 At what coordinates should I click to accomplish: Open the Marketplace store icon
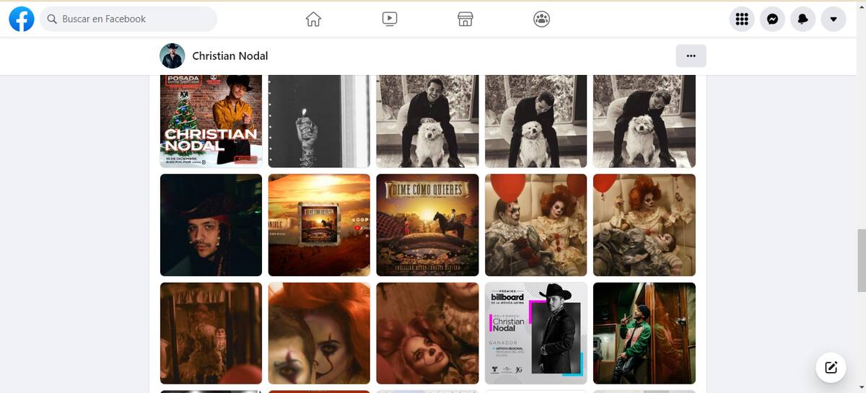point(465,19)
